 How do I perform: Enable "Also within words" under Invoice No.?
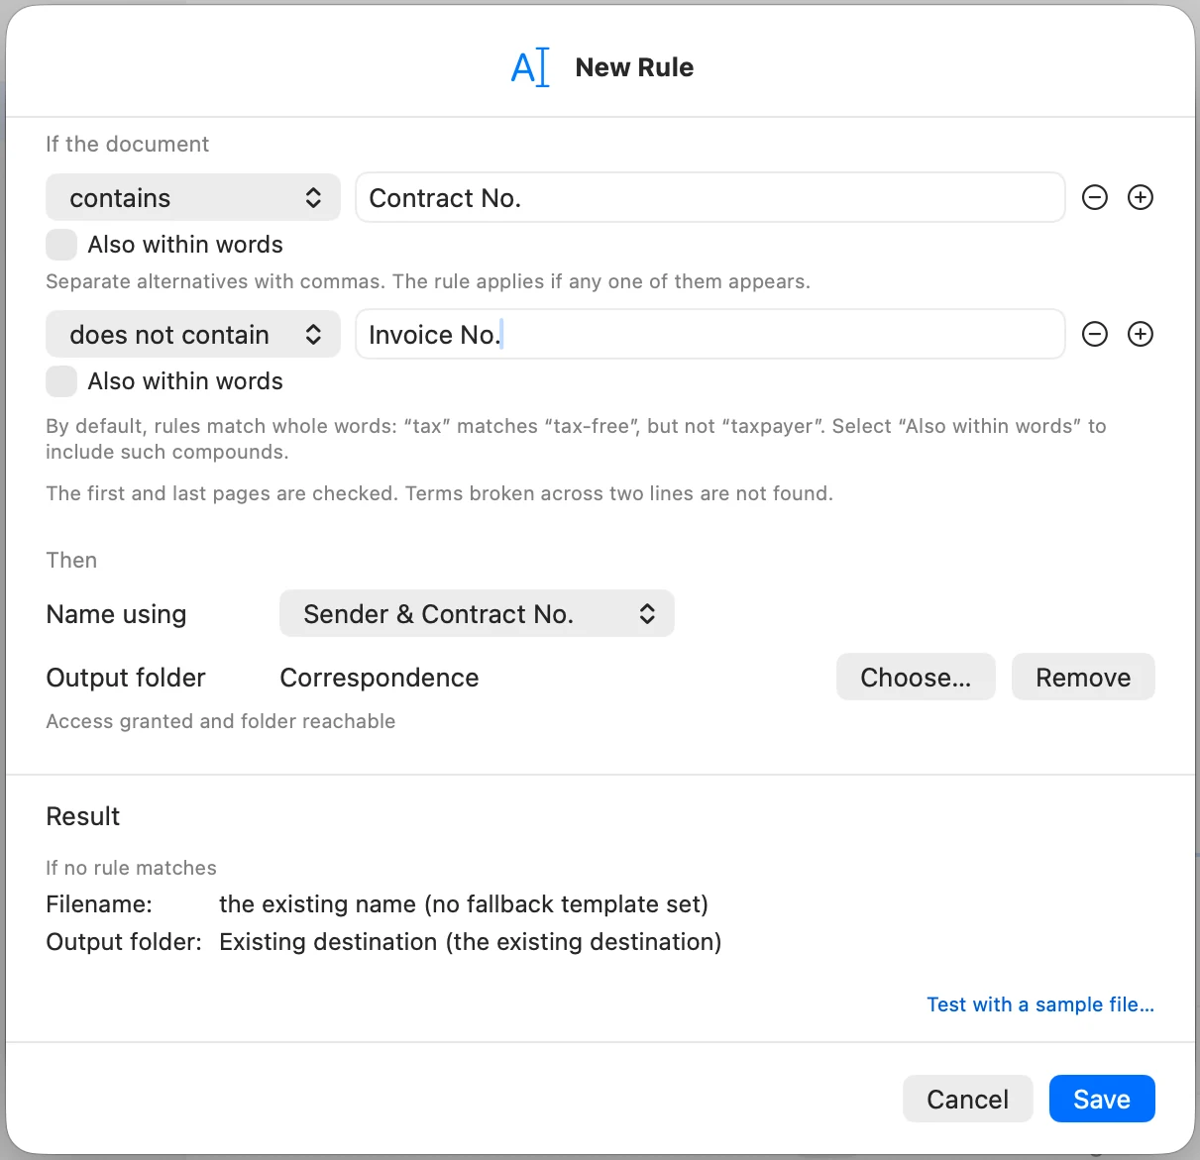tap(61, 381)
